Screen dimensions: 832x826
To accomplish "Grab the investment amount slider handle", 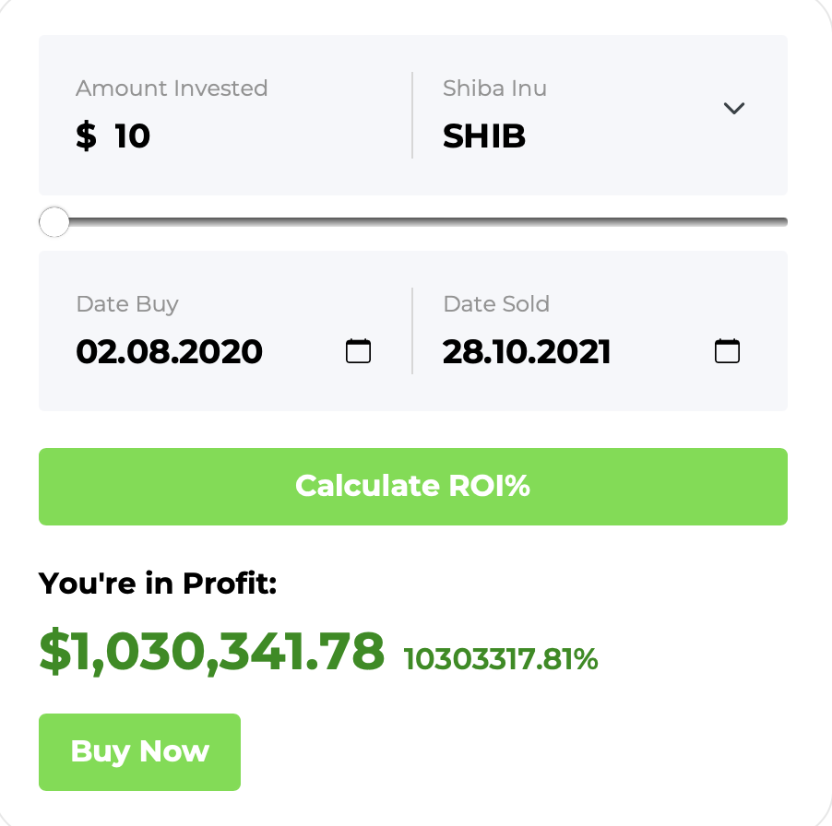I will coord(54,222).
